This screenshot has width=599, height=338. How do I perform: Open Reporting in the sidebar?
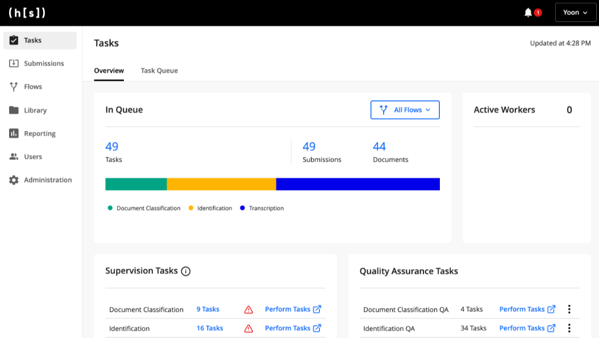tap(40, 134)
